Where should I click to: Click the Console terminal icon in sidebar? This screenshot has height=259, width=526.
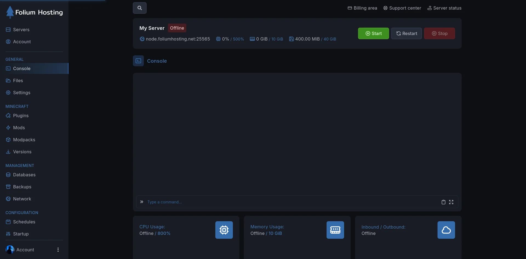(x=8, y=68)
